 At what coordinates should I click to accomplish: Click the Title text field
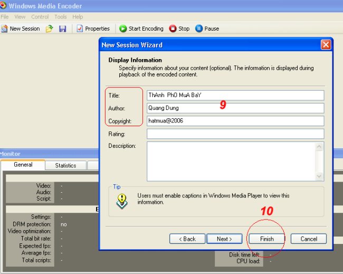point(235,95)
